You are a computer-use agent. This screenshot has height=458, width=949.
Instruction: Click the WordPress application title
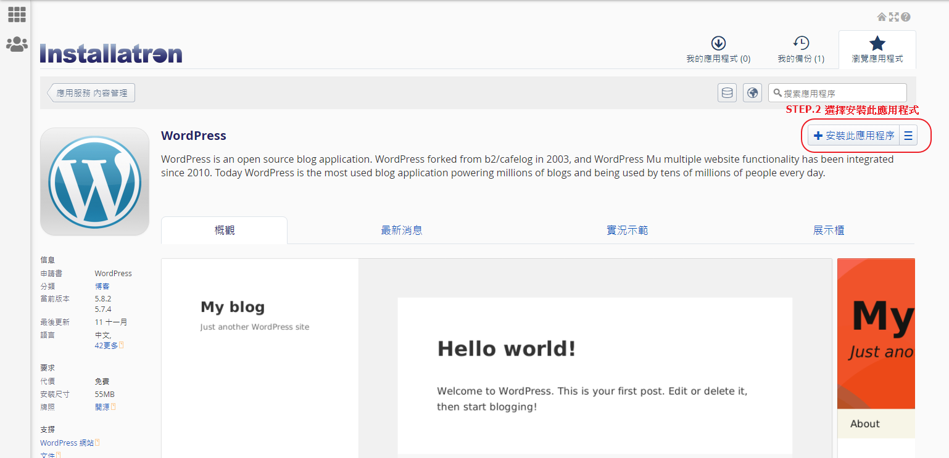point(194,136)
